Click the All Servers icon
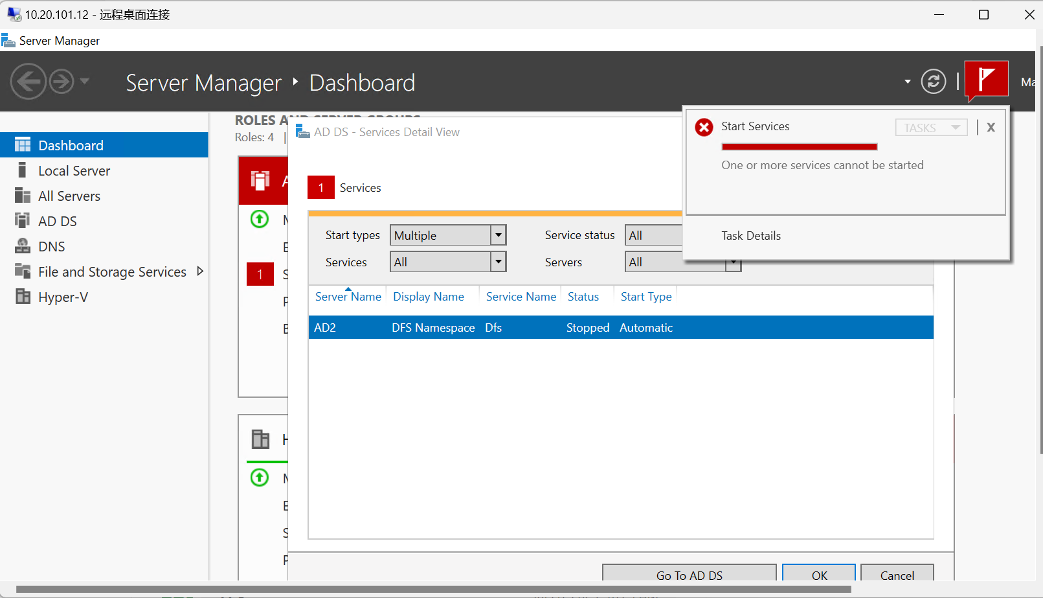Image resolution: width=1043 pixels, height=598 pixels. click(x=23, y=195)
